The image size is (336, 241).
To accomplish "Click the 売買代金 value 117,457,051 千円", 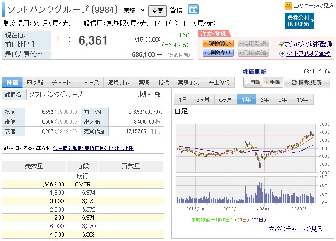I will tap(142, 131).
